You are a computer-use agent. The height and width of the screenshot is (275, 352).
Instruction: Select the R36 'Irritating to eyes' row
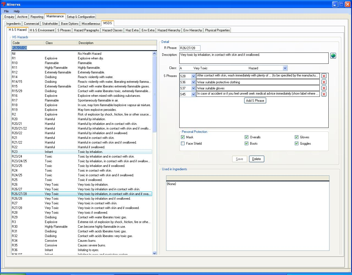pyautogui.click(x=82, y=250)
